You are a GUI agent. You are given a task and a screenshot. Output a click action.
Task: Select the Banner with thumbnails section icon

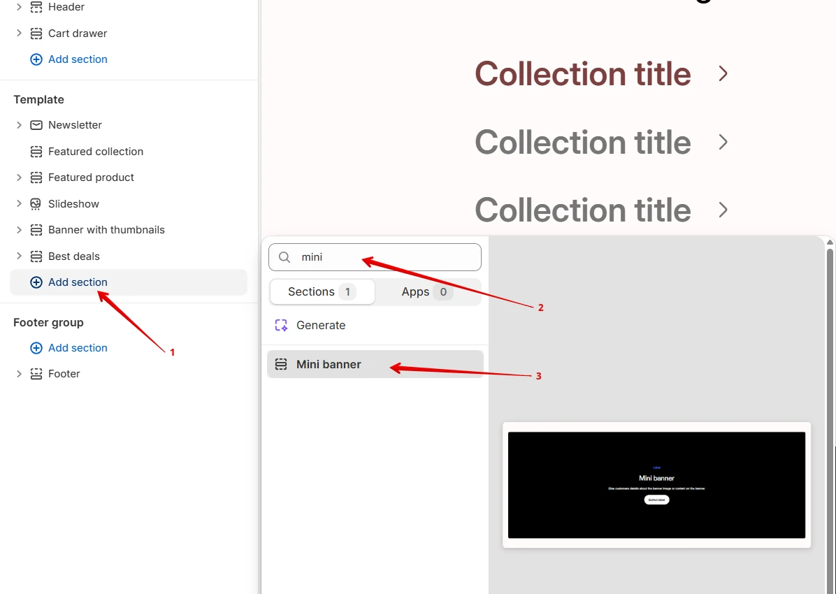click(x=36, y=230)
